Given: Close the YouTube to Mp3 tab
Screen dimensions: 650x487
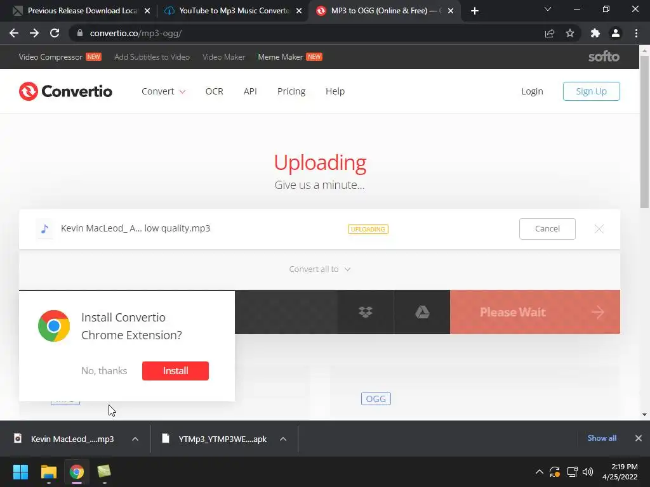Looking at the screenshot, I should (x=299, y=11).
